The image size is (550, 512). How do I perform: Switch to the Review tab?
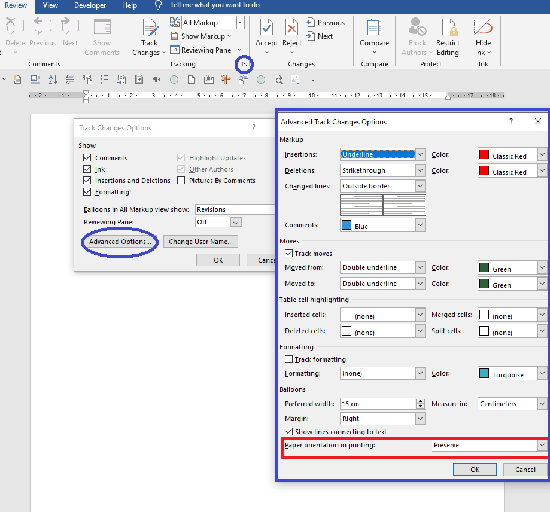16,5
